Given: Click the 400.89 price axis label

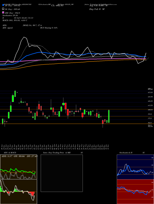Looking at the screenshot, I should 150,110.
